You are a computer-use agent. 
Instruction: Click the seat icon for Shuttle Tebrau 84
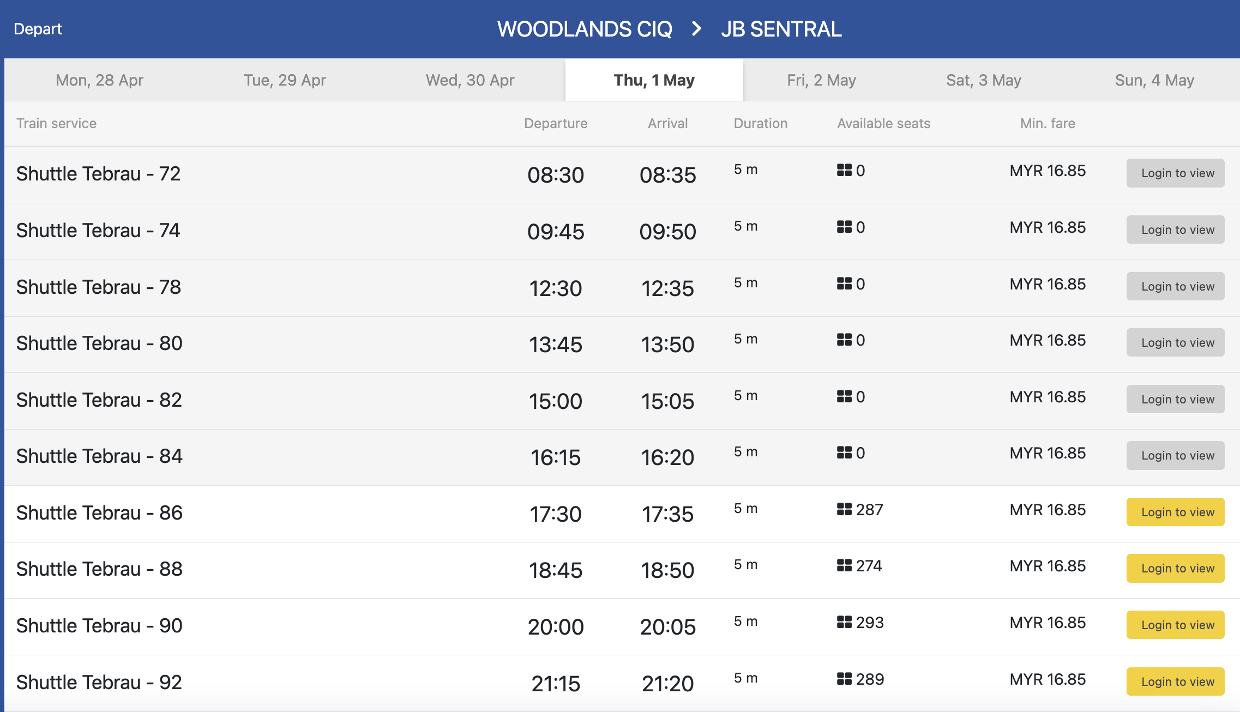click(844, 452)
